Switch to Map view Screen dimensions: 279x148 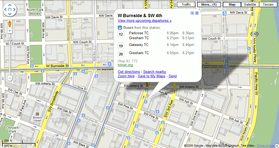(x=232, y=5)
